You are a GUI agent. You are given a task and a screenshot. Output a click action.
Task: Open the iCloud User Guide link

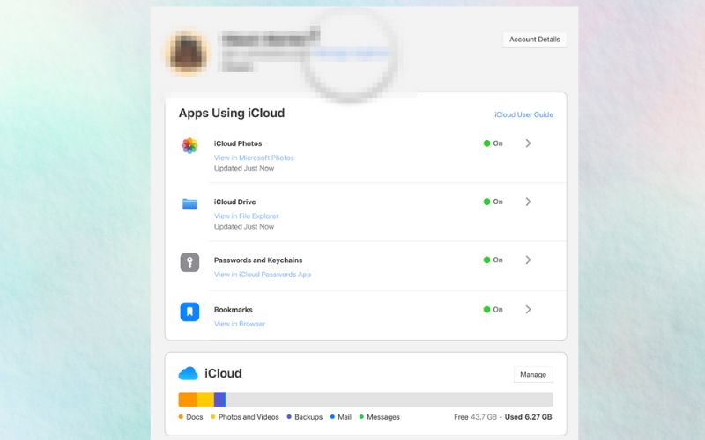[523, 114]
